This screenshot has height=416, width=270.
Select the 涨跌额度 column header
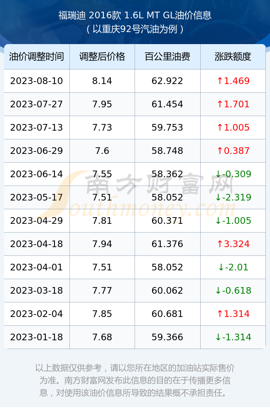click(233, 57)
